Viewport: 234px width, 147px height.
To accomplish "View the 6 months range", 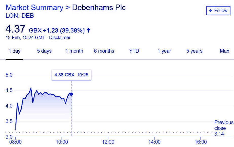I will coord(104,51).
